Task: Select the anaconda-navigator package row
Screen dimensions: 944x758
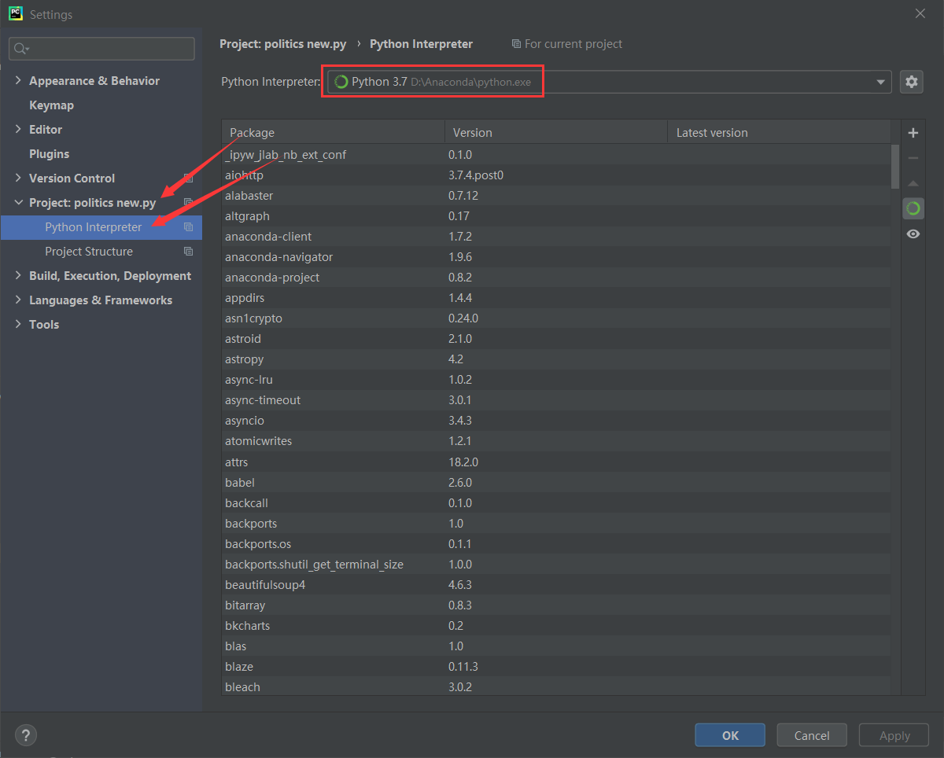Action: click(556, 257)
